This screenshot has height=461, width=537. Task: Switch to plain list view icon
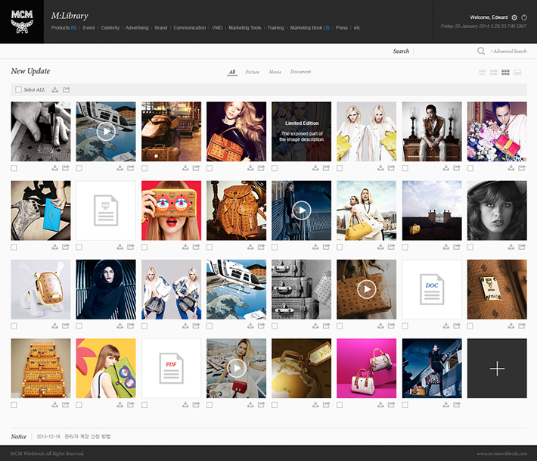coord(482,72)
